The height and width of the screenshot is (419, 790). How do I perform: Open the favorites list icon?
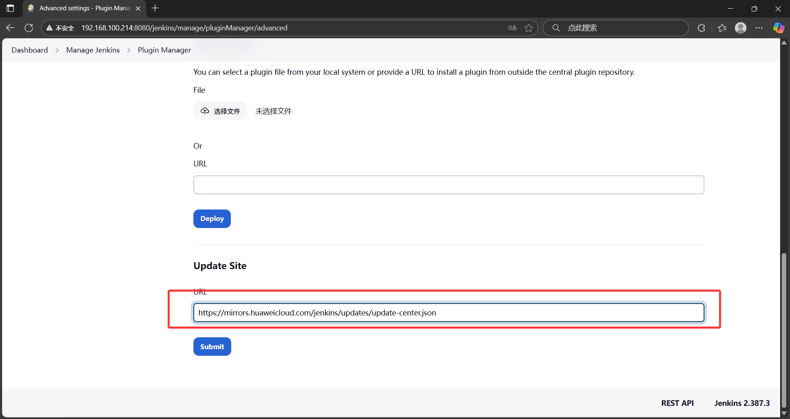click(x=722, y=28)
